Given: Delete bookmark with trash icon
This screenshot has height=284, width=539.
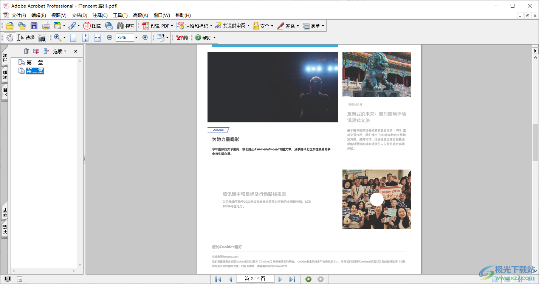Looking at the screenshot, I should [26, 51].
